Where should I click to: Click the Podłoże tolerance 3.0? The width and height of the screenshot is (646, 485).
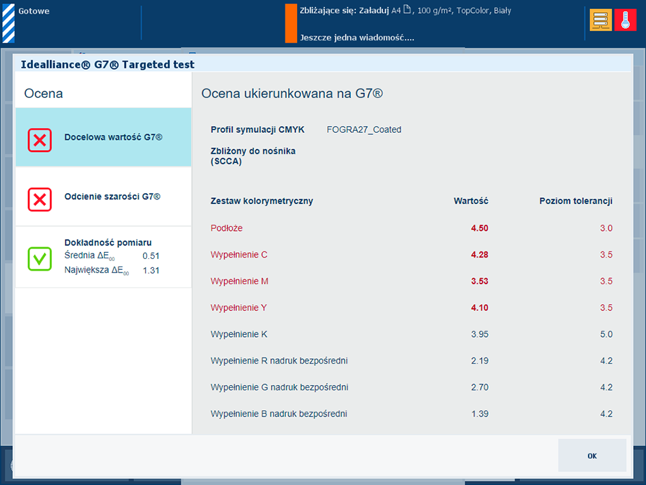[606, 228]
